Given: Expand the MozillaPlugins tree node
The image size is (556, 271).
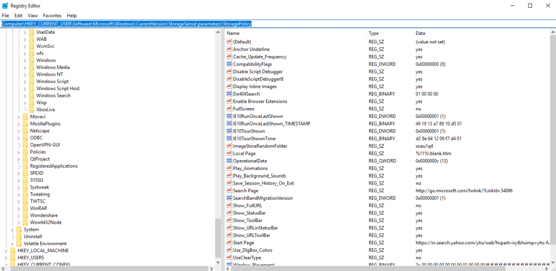Looking at the screenshot, I should click(x=18, y=124).
